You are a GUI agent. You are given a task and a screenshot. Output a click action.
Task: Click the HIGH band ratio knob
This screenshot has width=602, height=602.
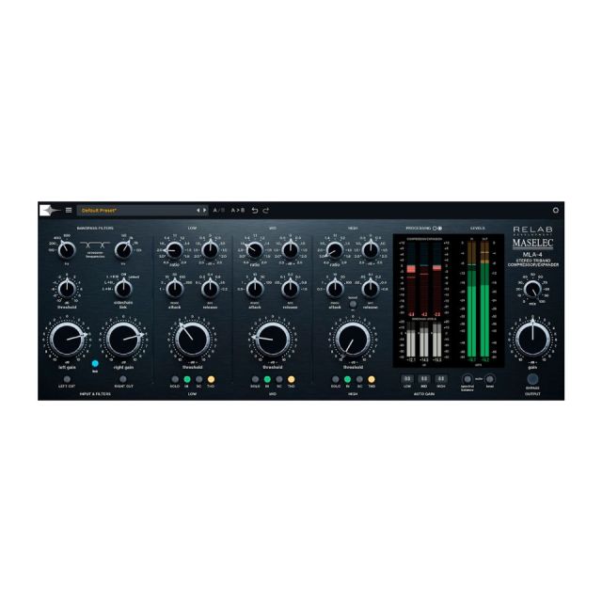click(335, 250)
